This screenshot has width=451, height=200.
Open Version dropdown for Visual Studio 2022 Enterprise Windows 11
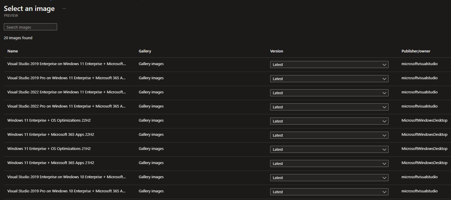[329, 93]
